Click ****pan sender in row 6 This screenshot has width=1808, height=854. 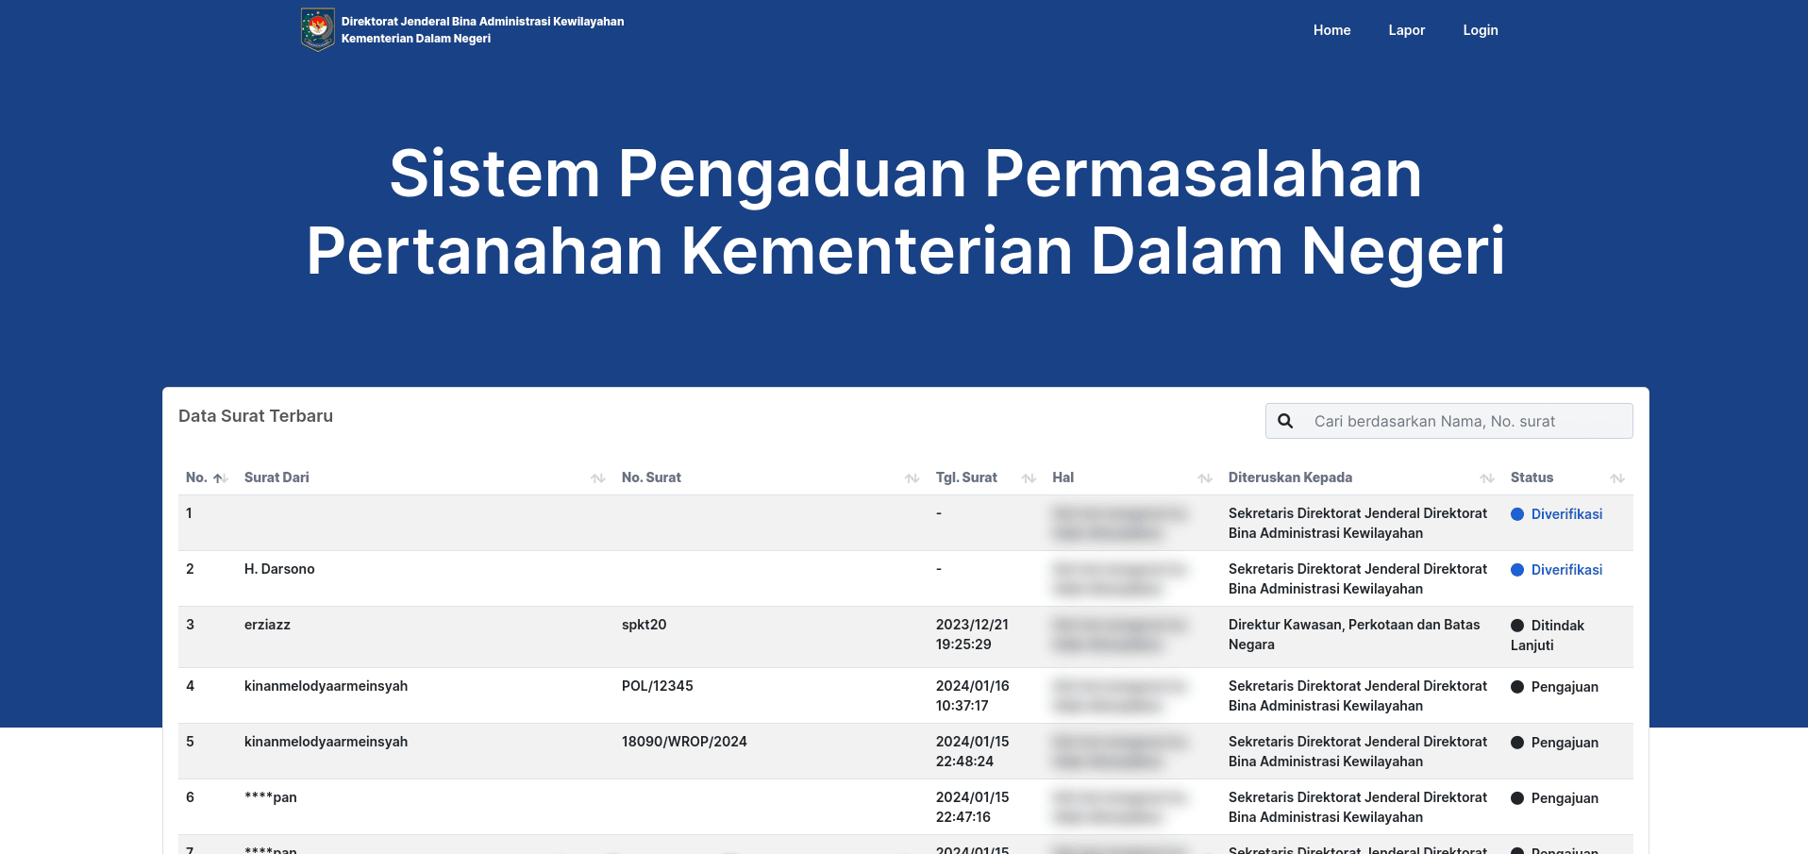(270, 797)
